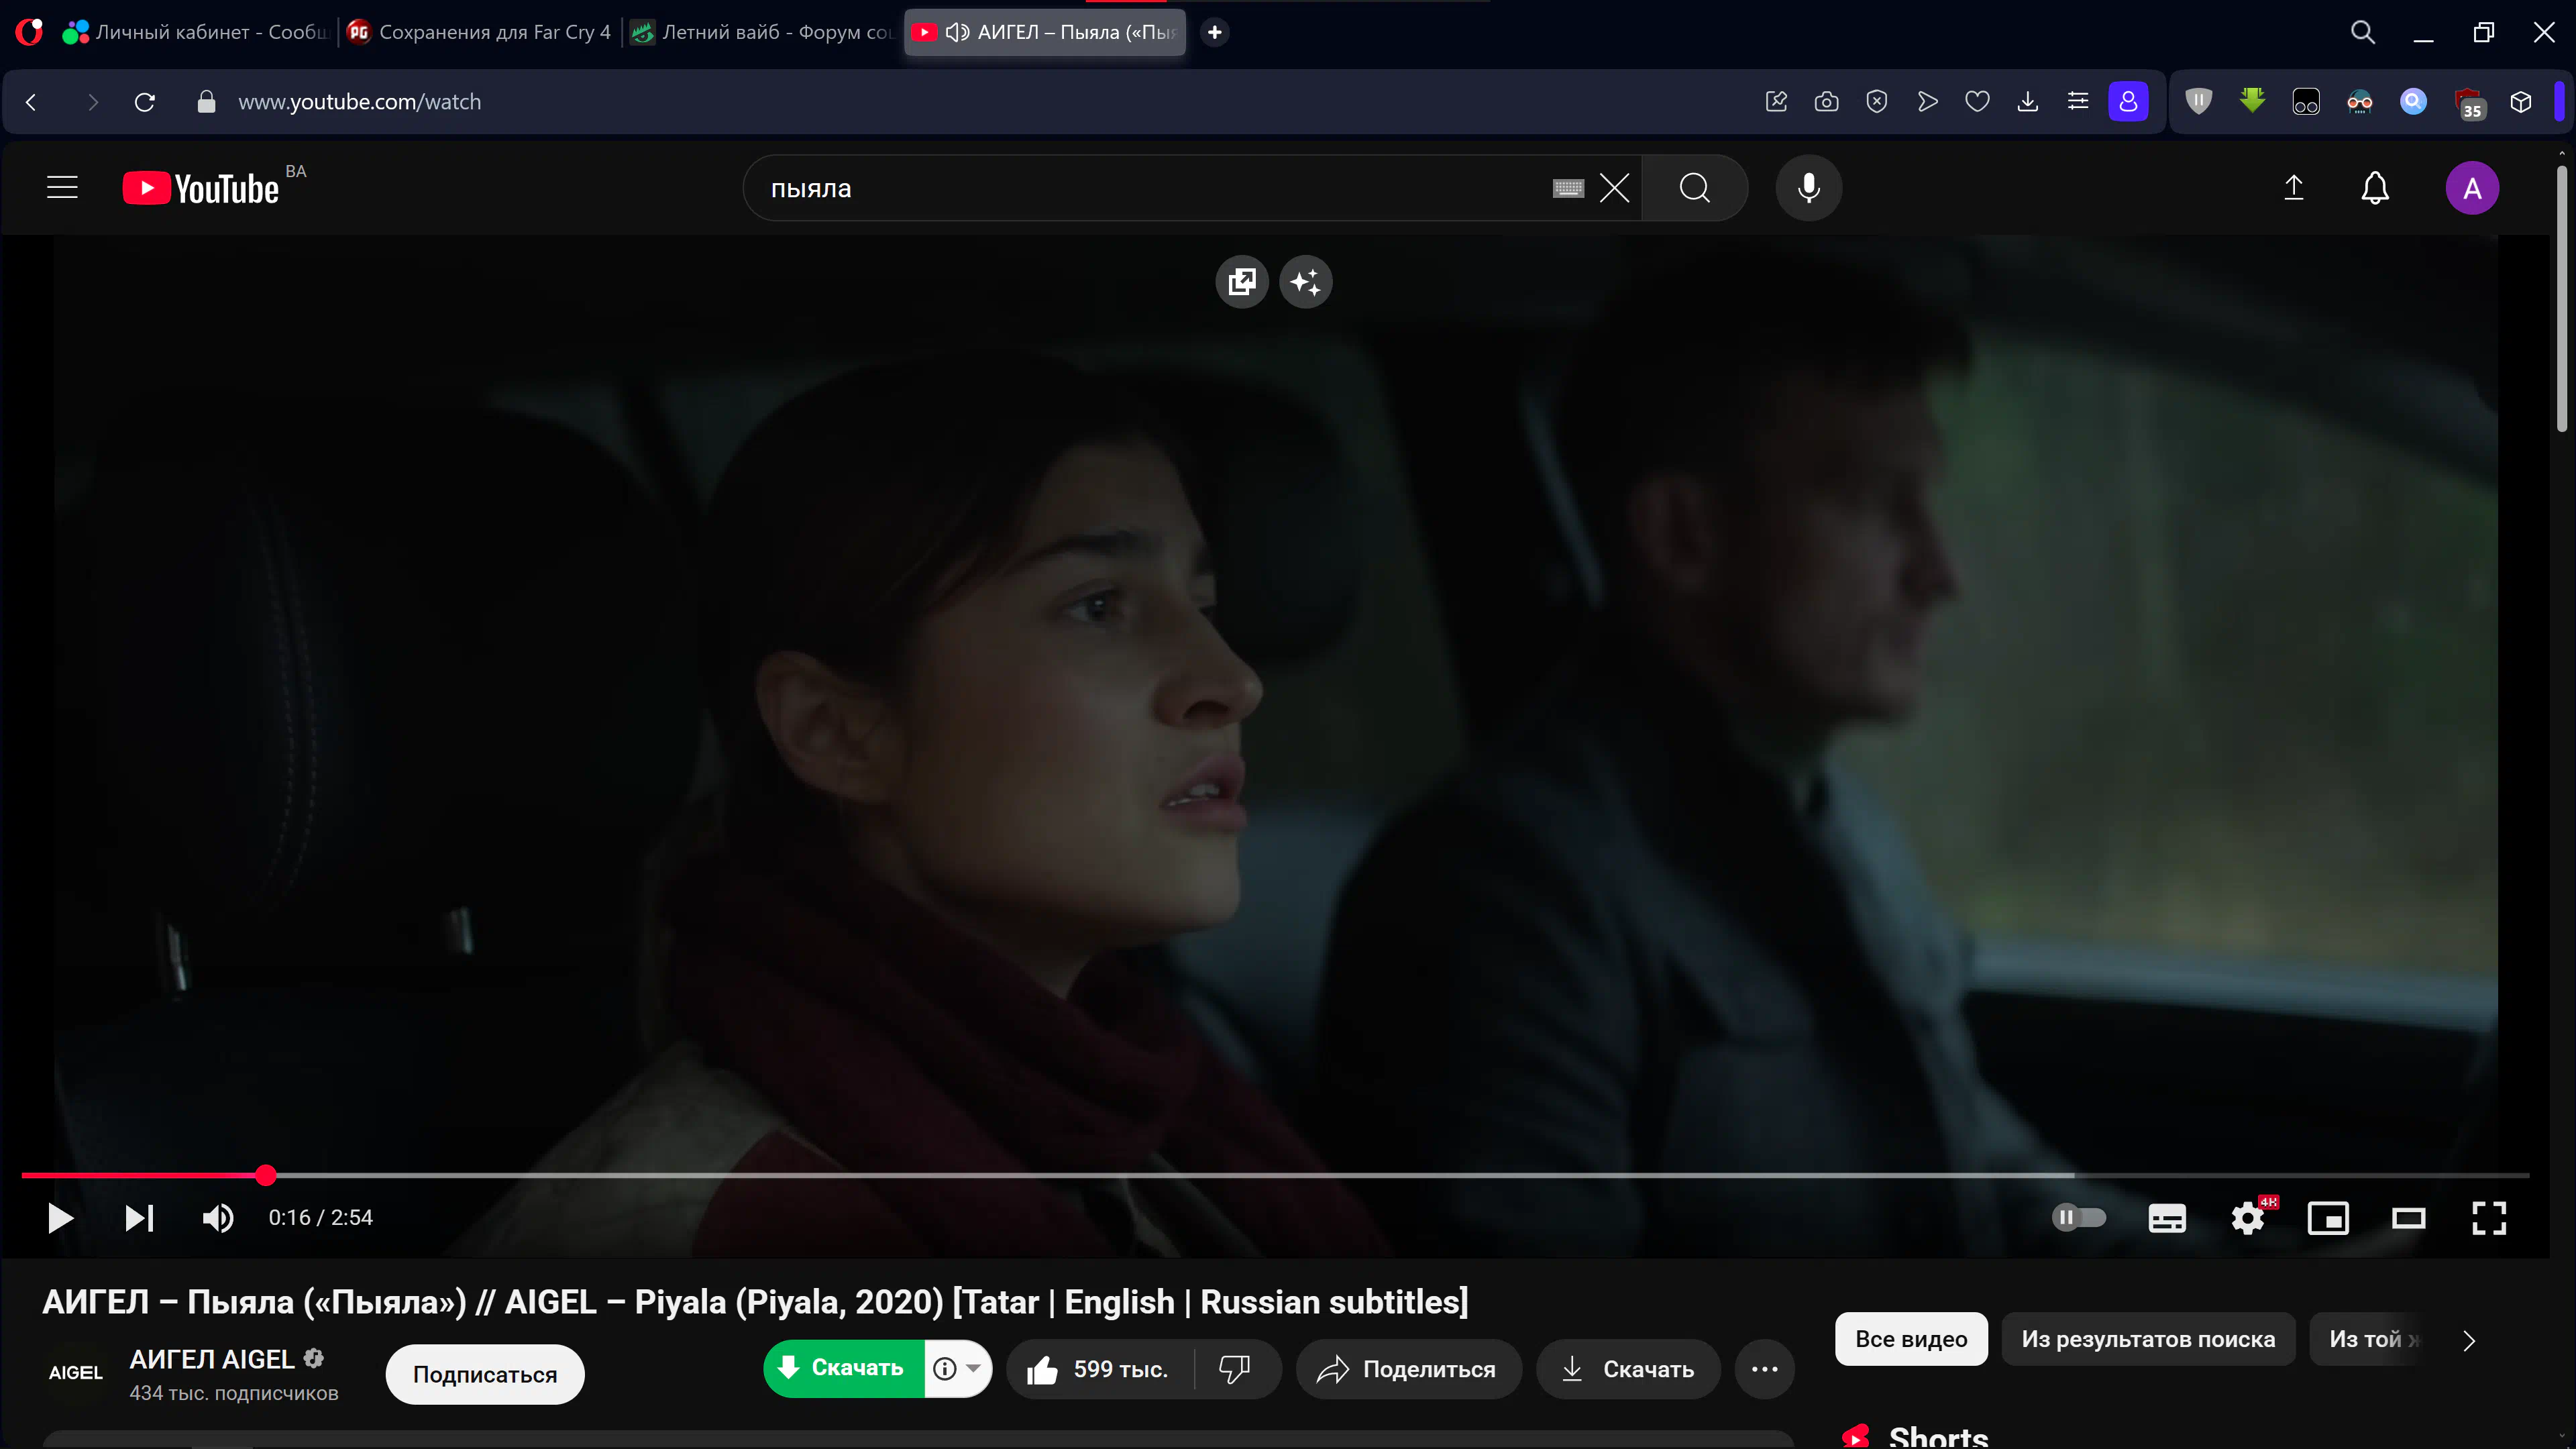Open the АИГЕЛ AIGEL channel name link
This screenshot has width=2576, height=1449.
[x=211, y=1359]
